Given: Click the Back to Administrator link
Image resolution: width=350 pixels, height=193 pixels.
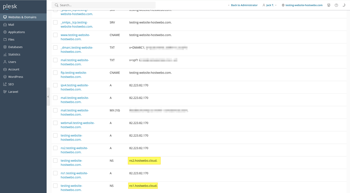Looking at the screenshot, I should (x=243, y=5).
